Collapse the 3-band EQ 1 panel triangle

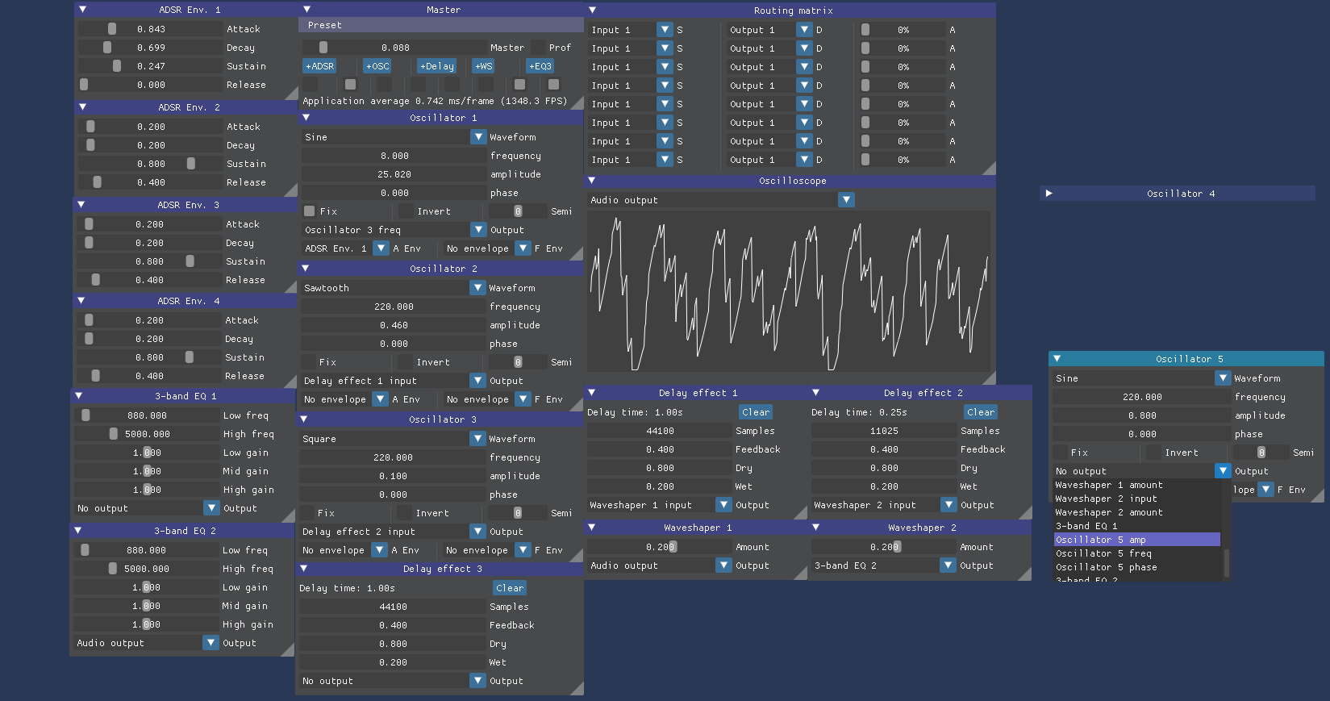(x=79, y=395)
